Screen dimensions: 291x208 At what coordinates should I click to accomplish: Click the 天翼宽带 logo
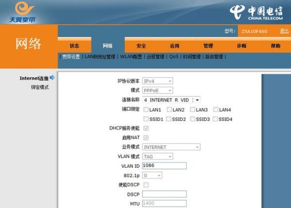(23, 12)
